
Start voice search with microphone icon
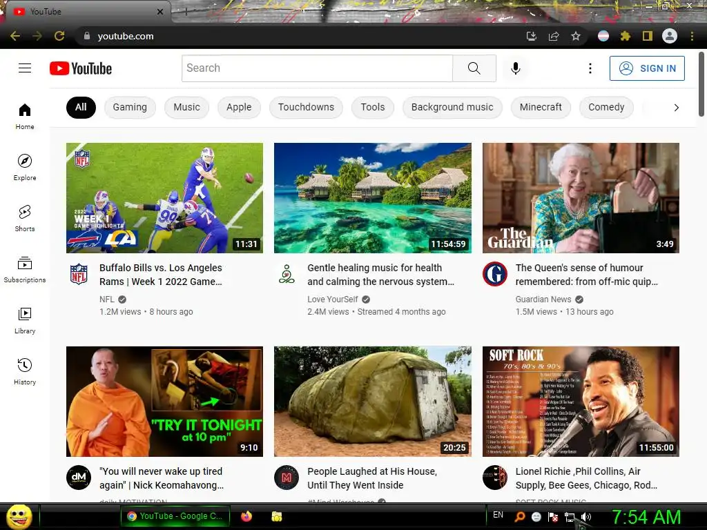tap(515, 68)
